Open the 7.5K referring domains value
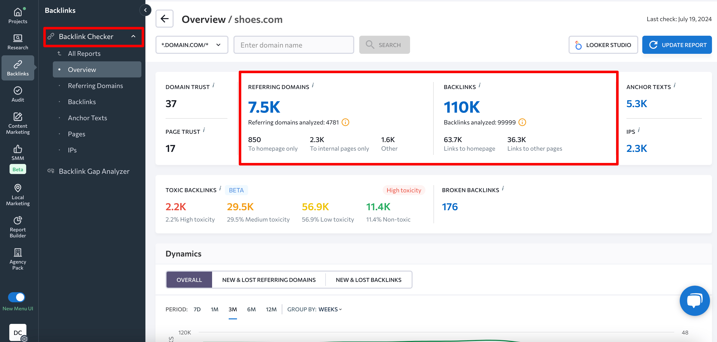Screen dimensions: 717x342 (x=264, y=107)
